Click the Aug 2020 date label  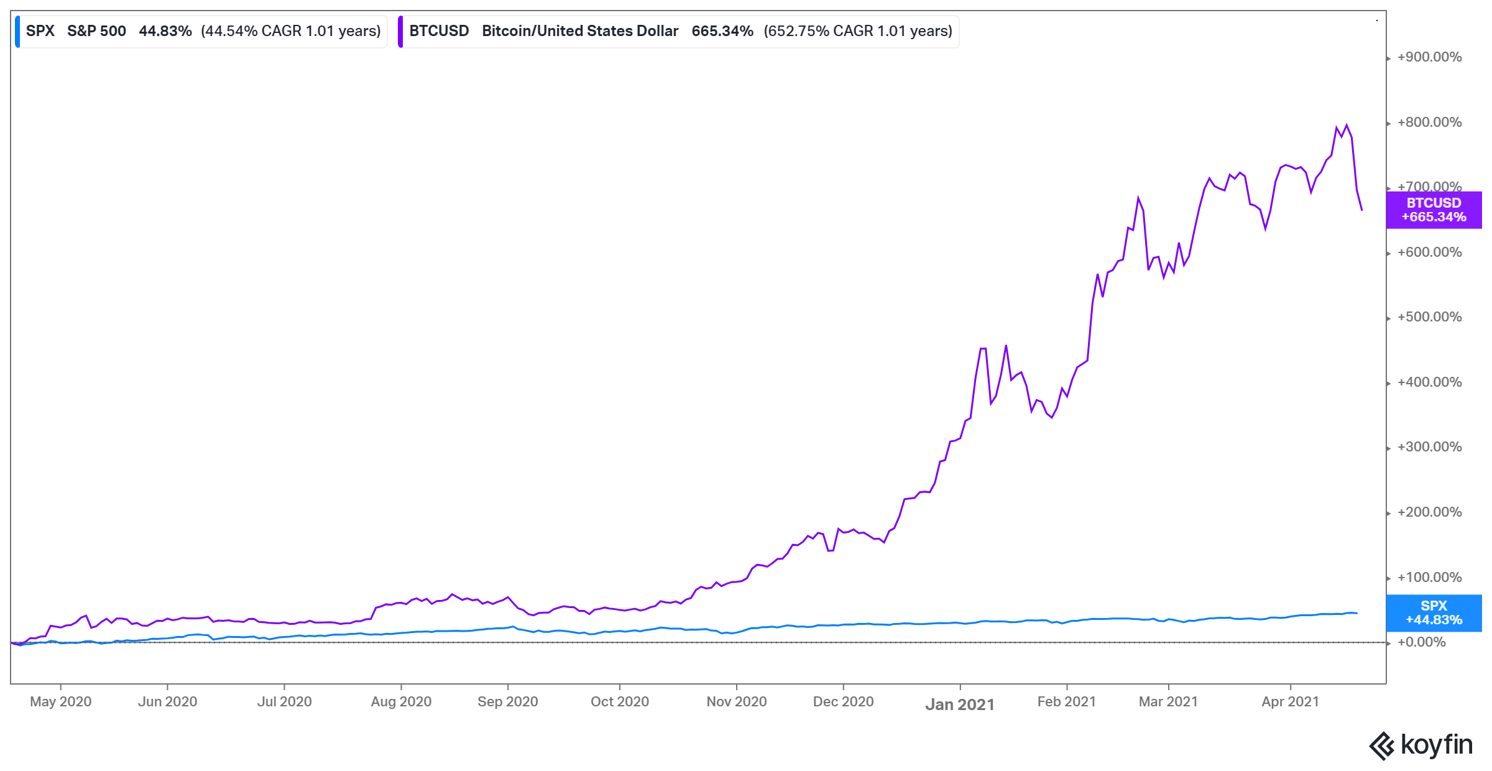point(401,701)
